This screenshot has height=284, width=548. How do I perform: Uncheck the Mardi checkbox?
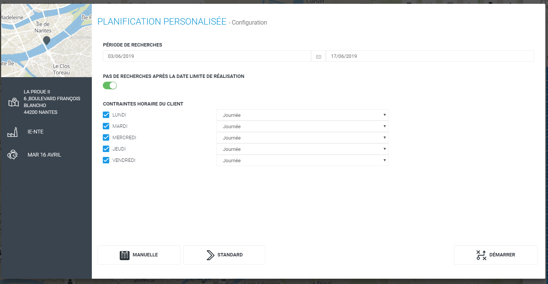click(106, 126)
